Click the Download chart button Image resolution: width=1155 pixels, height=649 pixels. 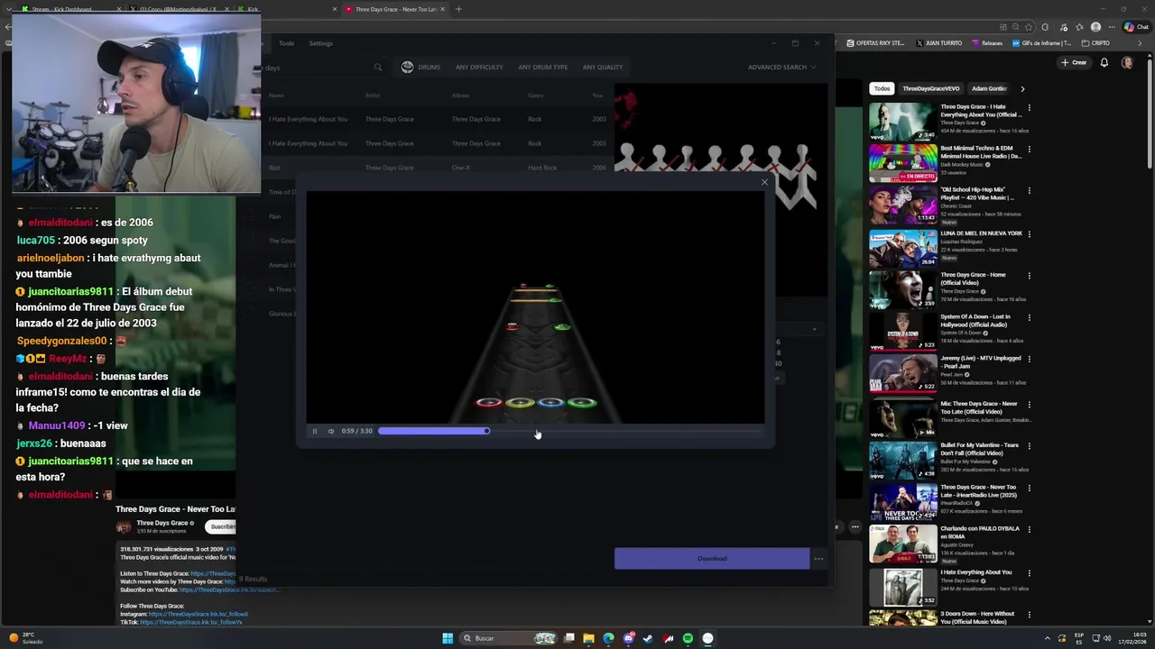712,558
